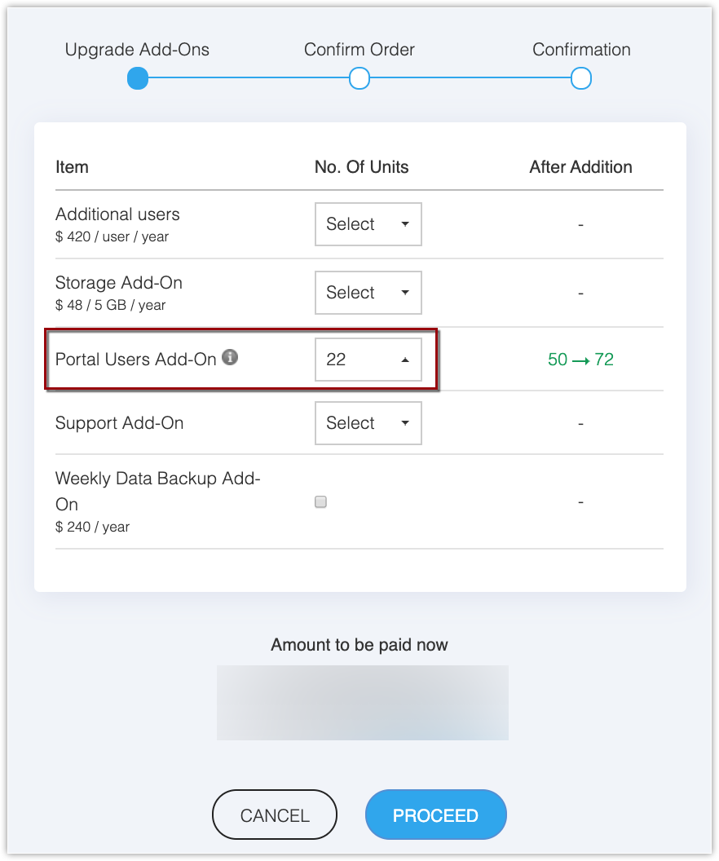The width and height of the screenshot is (719, 861).
Task: Click the PROCEED button
Action: (x=435, y=815)
